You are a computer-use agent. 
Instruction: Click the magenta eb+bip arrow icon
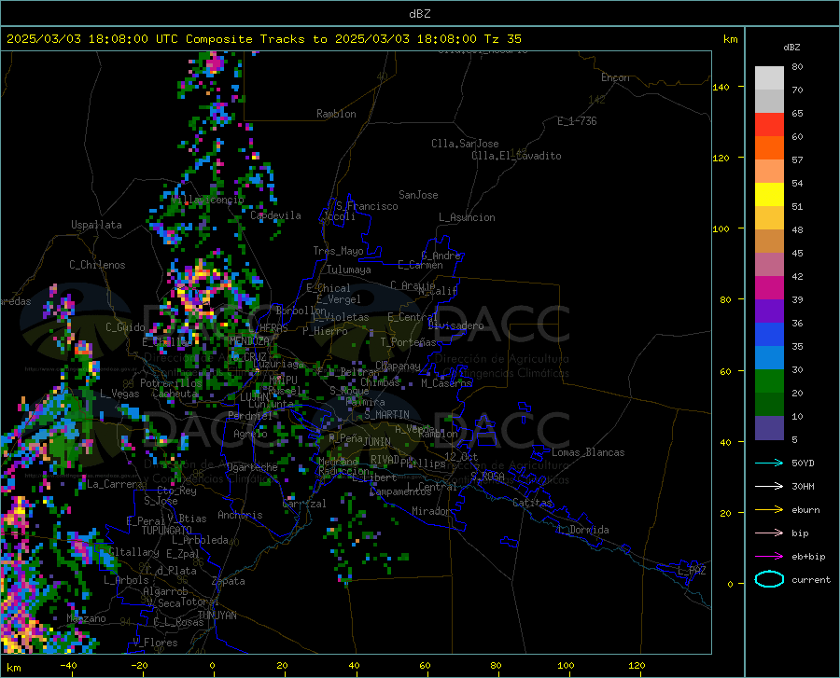pos(769,557)
